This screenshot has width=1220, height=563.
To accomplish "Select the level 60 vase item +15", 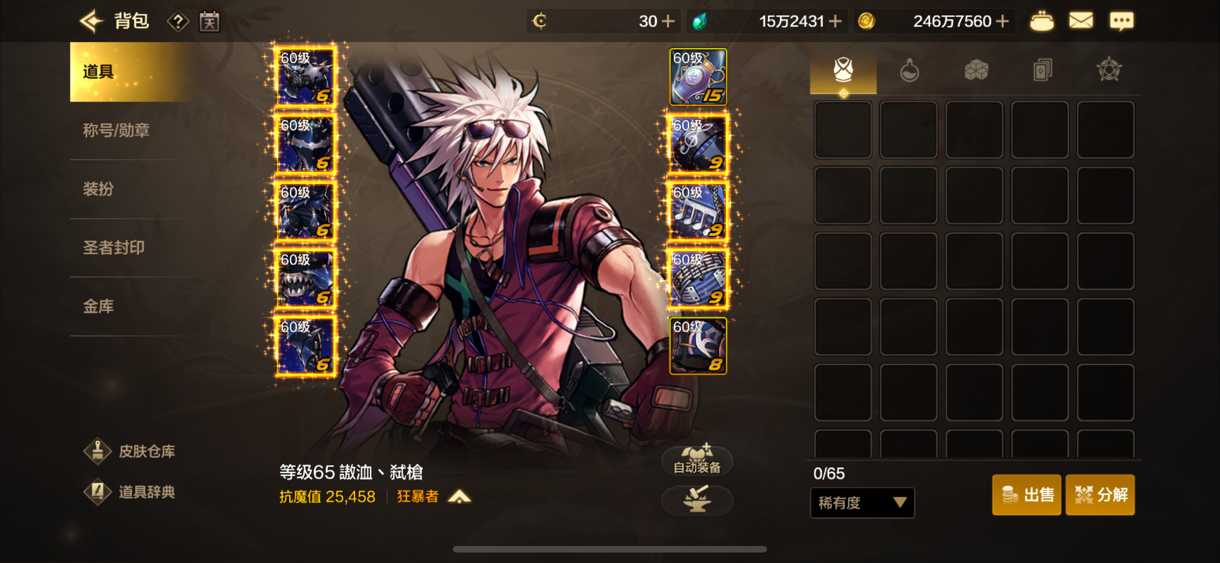I will point(698,76).
